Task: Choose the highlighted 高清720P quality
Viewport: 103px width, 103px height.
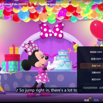Action: (92, 66)
